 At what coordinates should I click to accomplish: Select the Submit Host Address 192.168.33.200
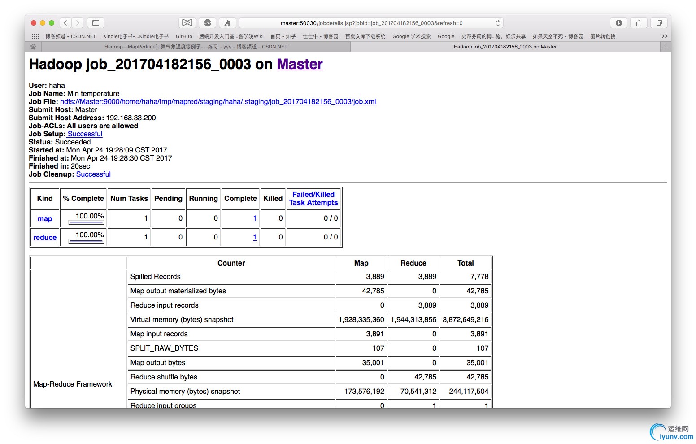[x=131, y=118]
